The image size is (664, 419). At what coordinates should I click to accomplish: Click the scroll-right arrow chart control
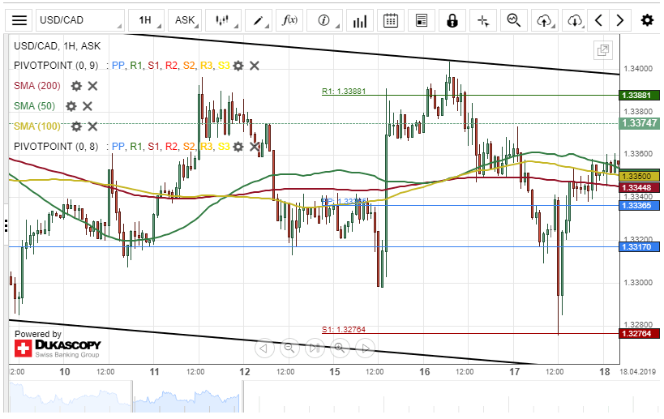coord(365,348)
